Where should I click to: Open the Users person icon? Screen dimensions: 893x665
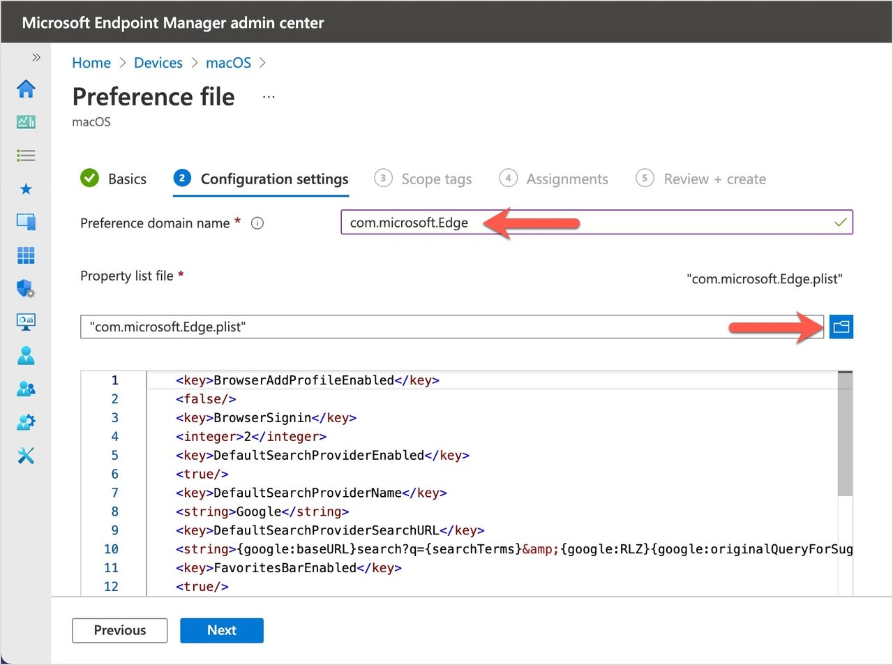(26, 356)
